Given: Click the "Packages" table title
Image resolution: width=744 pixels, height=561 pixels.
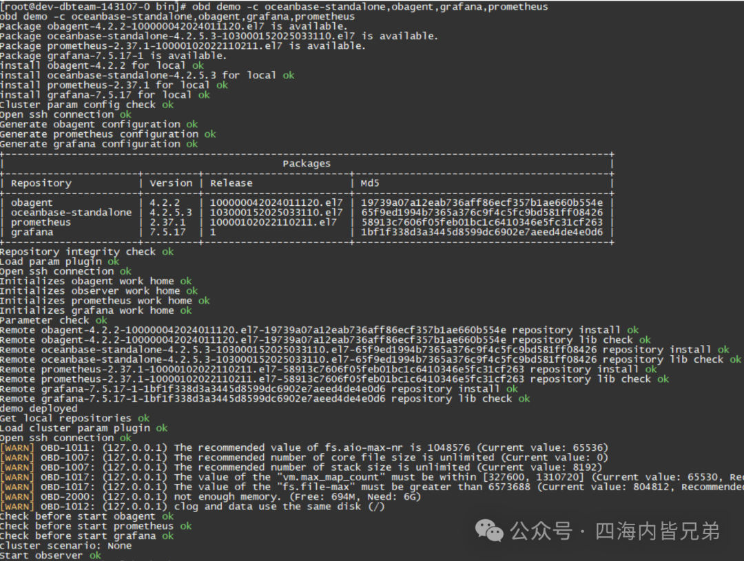Looking at the screenshot, I should [307, 164].
